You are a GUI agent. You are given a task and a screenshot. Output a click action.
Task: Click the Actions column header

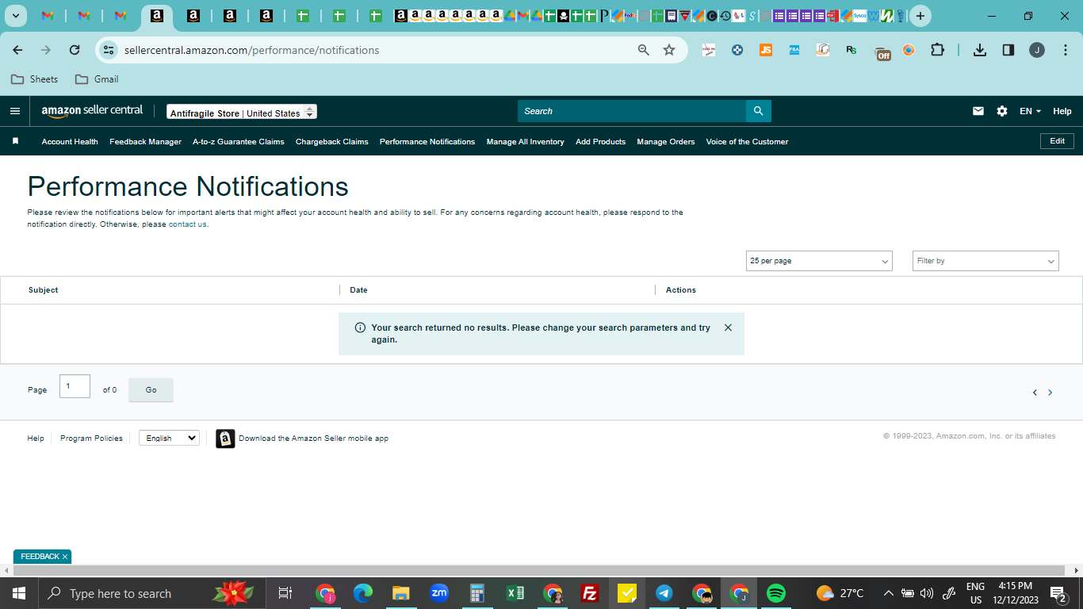pos(681,290)
